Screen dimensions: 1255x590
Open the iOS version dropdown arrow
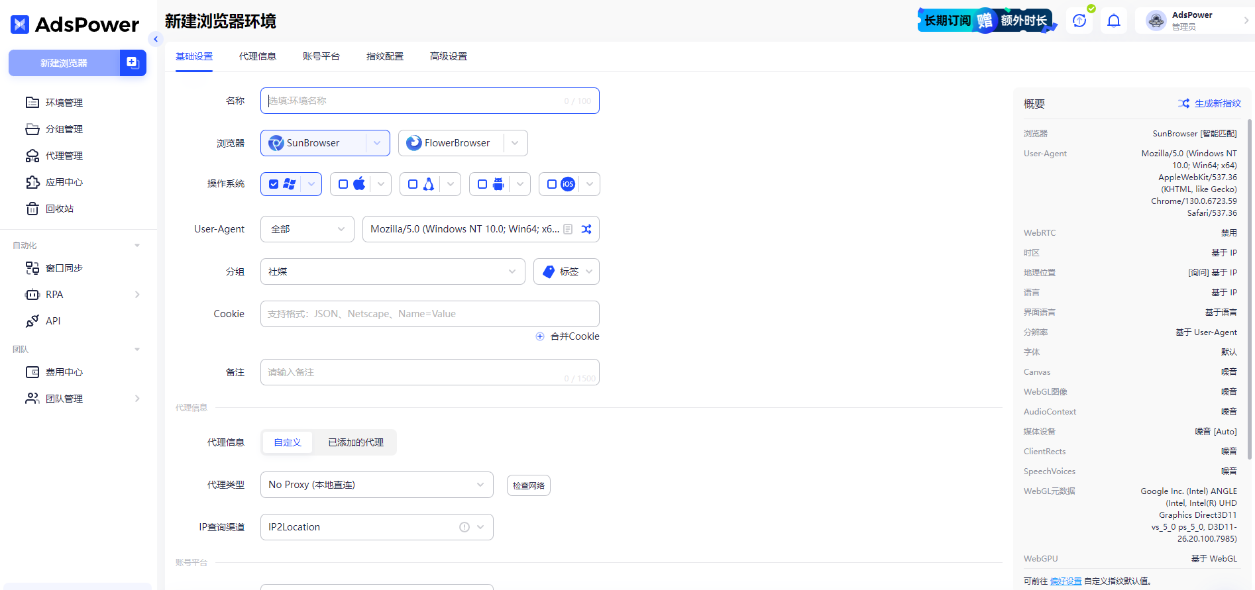click(x=590, y=184)
